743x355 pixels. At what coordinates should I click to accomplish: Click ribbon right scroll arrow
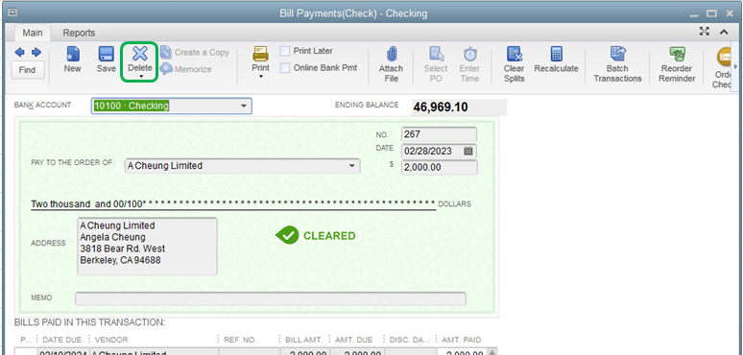click(x=735, y=67)
